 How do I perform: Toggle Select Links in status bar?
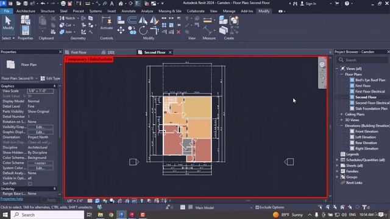click(321, 207)
